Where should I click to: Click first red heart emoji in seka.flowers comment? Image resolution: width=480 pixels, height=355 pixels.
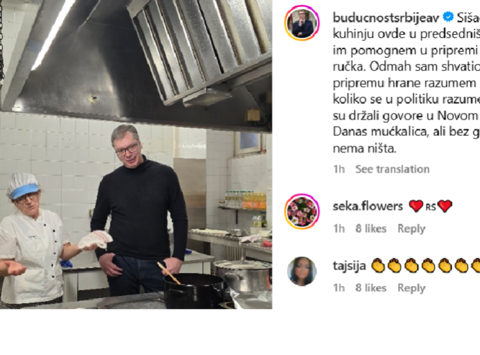point(416,206)
